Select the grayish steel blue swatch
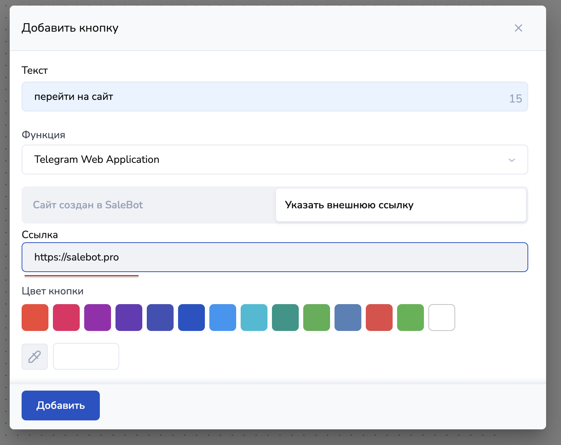 tap(348, 318)
